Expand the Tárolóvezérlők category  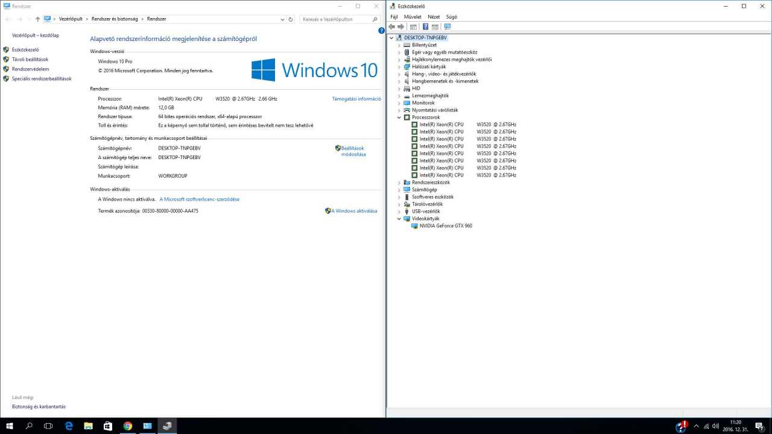pyautogui.click(x=399, y=204)
